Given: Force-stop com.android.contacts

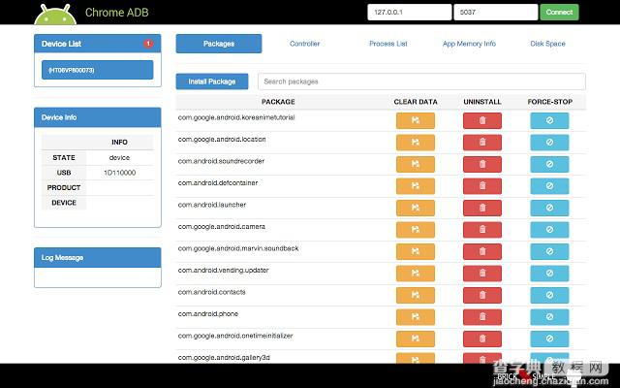Looking at the screenshot, I should [549, 295].
